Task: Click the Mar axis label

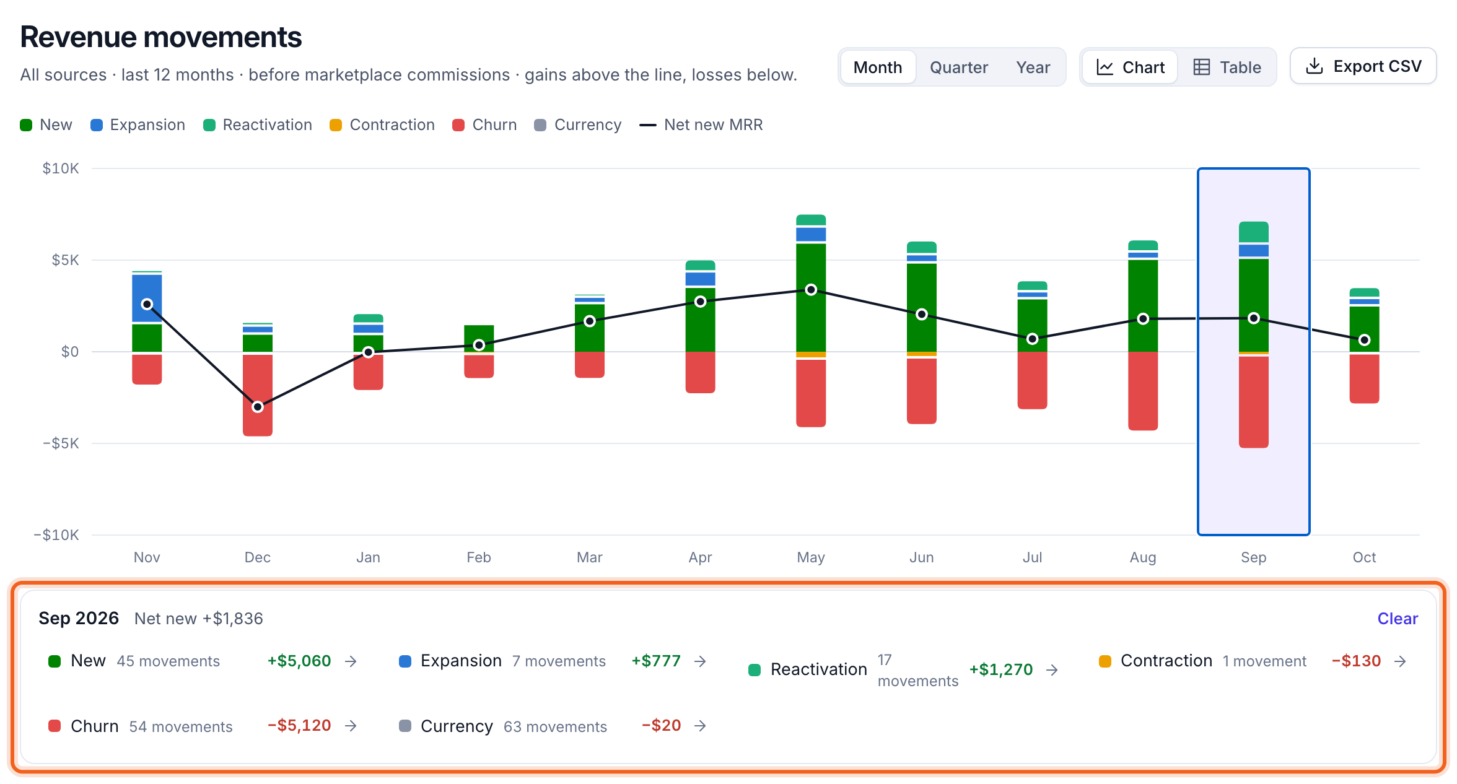Action: click(590, 557)
